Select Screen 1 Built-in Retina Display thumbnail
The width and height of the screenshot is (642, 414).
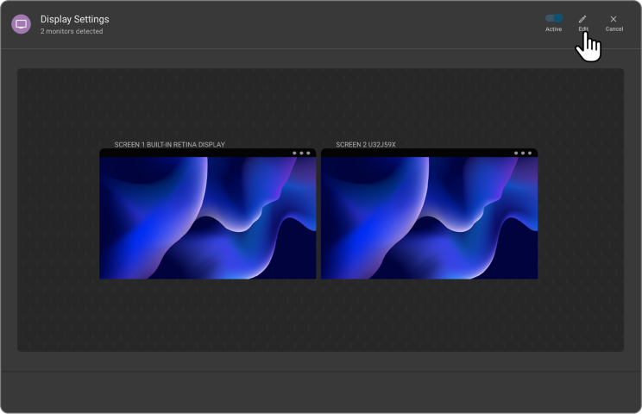[x=208, y=214]
